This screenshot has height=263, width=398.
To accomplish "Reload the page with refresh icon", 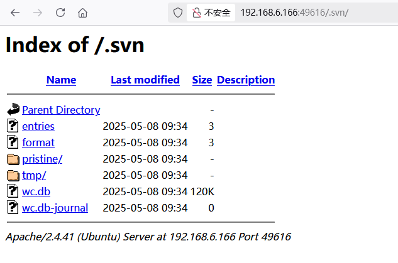I will [60, 13].
